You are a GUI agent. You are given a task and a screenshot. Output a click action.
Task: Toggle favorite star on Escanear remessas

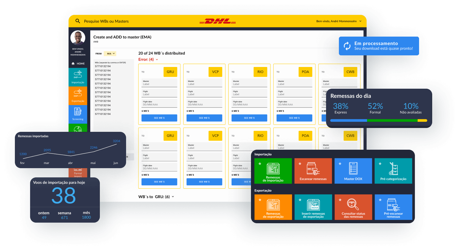pos(300,164)
